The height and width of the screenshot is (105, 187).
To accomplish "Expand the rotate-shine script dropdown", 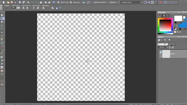I will click(x=141, y=2).
